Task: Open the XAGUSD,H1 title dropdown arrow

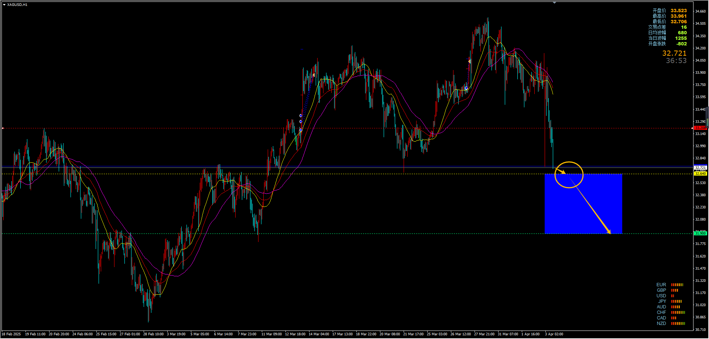Action: click(4, 5)
